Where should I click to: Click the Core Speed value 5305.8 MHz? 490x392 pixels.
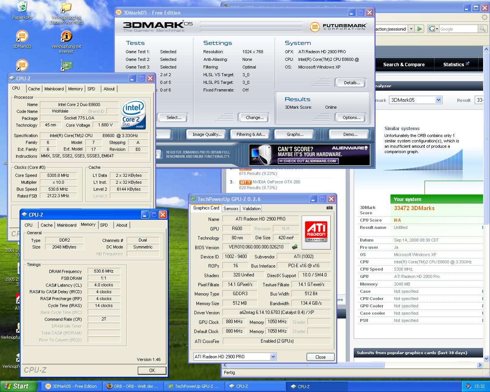58,175
